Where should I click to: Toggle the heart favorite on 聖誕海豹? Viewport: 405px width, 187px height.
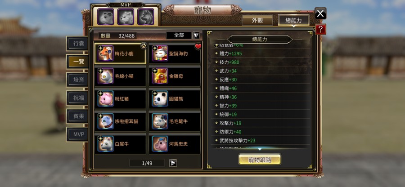point(198,47)
